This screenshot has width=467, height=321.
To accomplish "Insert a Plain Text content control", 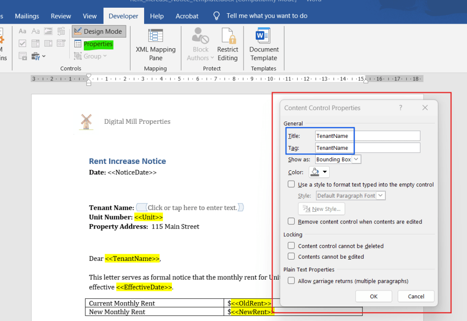I will tap(36, 31).
